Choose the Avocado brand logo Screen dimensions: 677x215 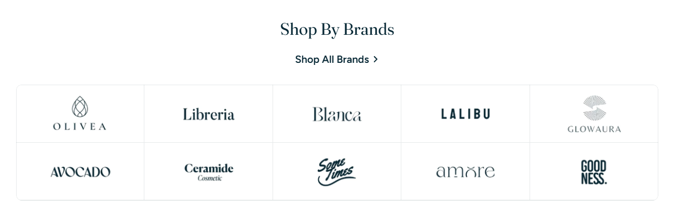pos(80,172)
